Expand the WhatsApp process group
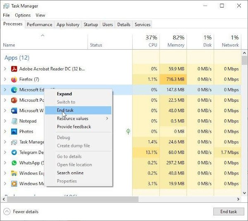The height and width of the screenshot is (221, 248). 5,163
